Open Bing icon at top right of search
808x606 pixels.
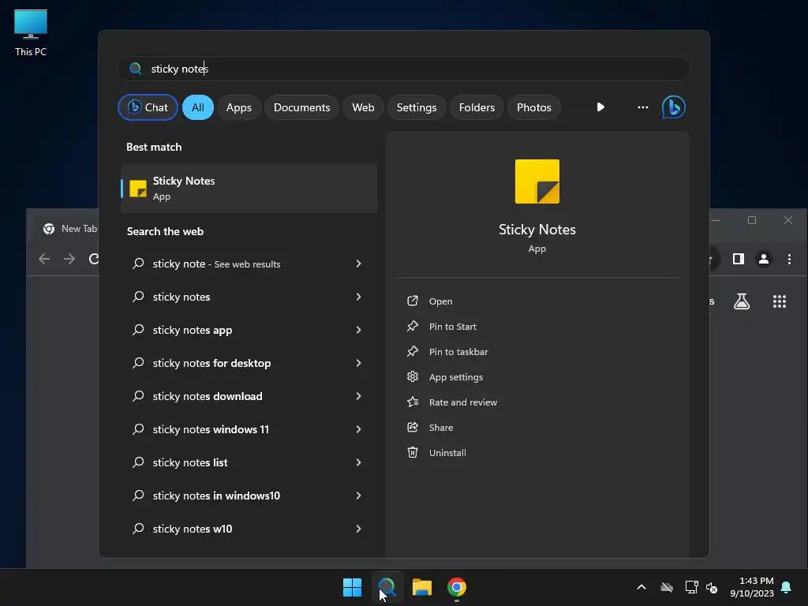(674, 107)
